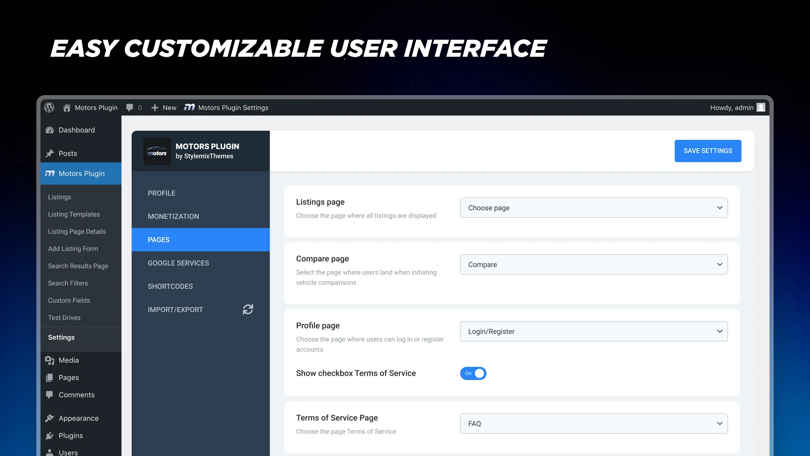Viewport: 810px width, 456px height.
Task: Click the Appearance brush icon
Action: click(x=50, y=418)
